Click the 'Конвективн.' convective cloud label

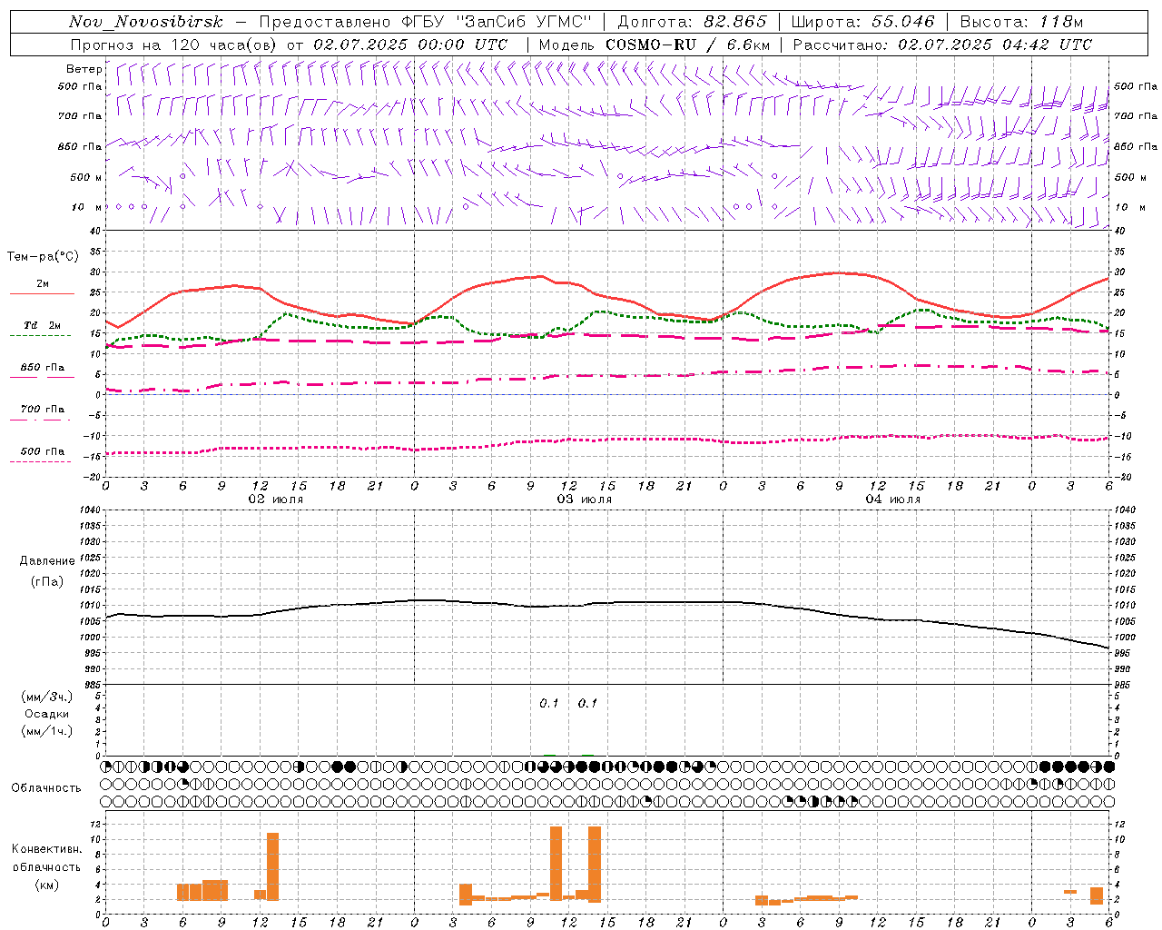[x=46, y=849]
